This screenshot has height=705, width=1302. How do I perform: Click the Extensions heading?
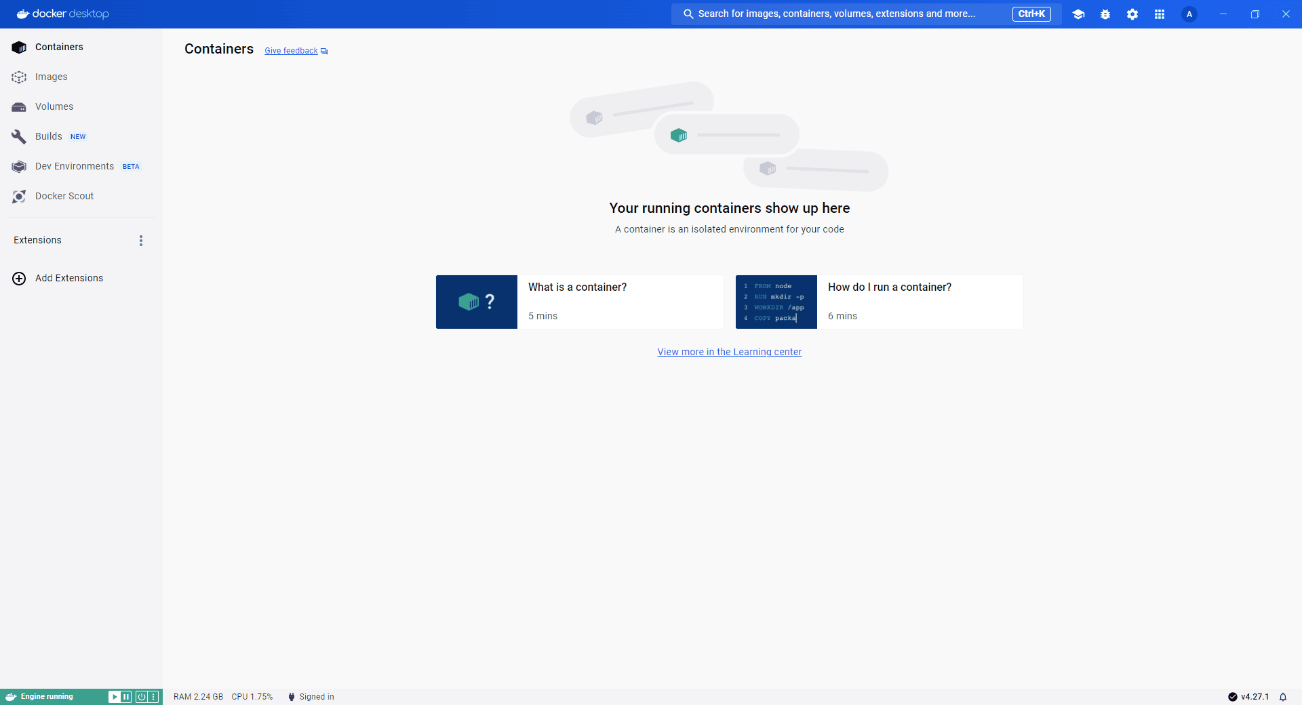tap(37, 240)
